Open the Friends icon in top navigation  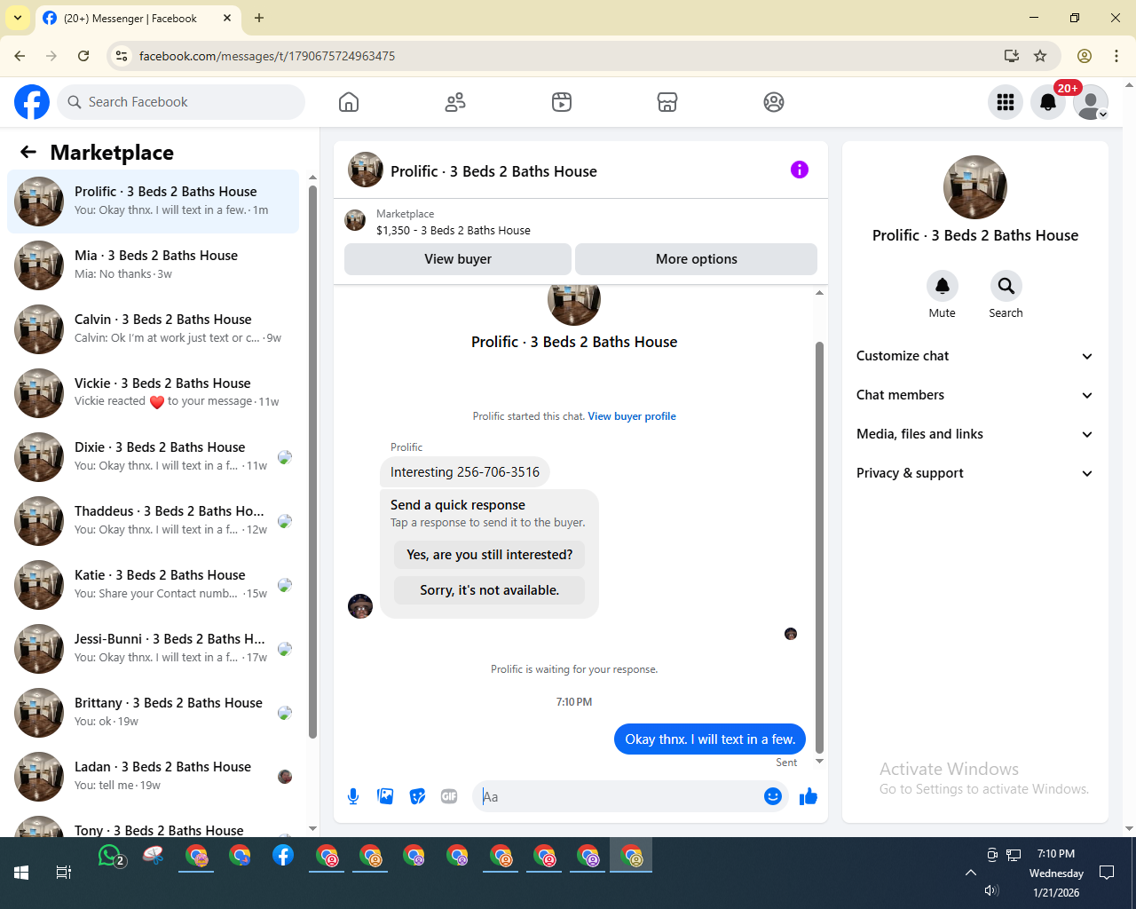tap(455, 102)
